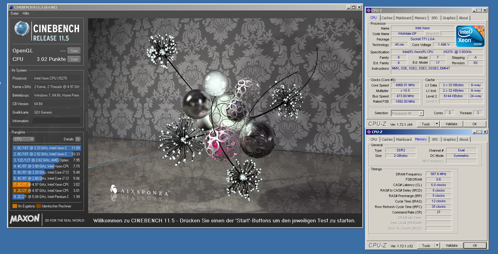Image resolution: width=498 pixels, height=254 pixels.
Task: Select ranking row 8C/16T @ 3.33 GHz
Action: [x=46, y=148]
